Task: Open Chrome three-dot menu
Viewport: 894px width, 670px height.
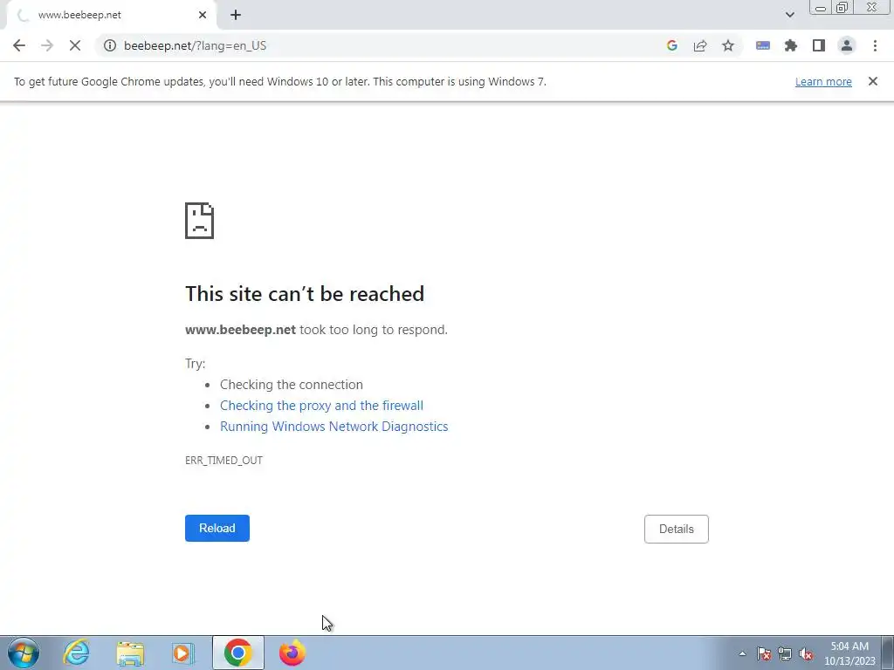Action: point(875,45)
